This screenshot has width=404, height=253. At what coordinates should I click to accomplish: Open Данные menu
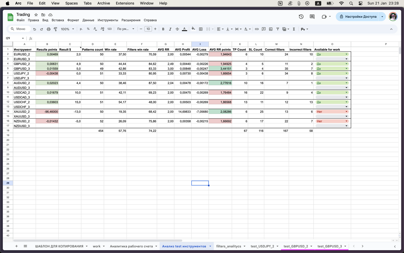(x=88, y=20)
